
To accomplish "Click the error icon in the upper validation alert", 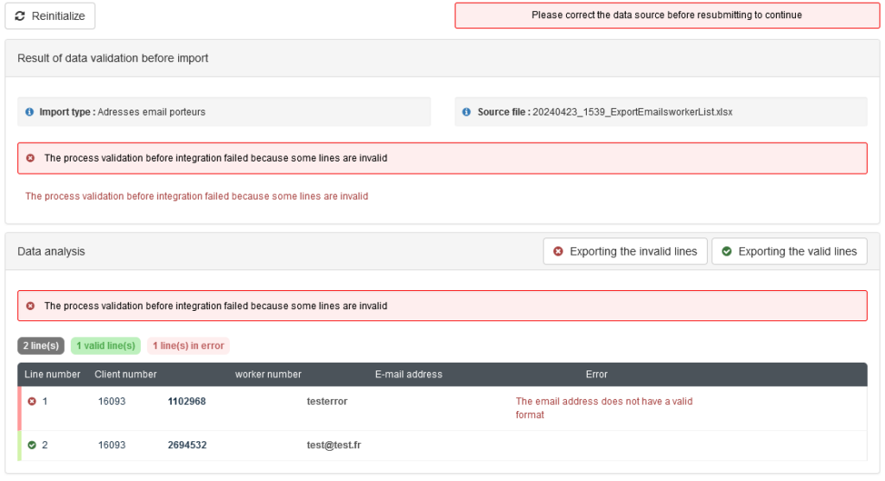I will tap(30, 158).
